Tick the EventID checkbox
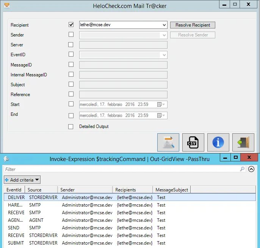The width and height of the screenshot is (260, 248). coord(71,54)
